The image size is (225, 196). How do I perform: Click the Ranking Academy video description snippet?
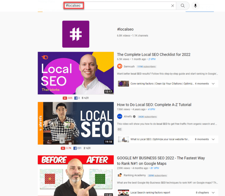167,183
